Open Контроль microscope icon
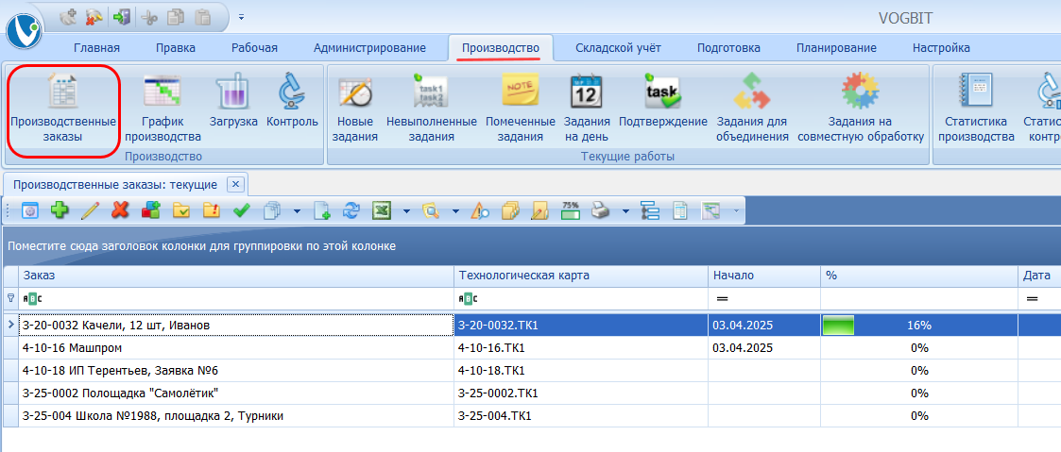Viewport: 1061px width, 452px height. point(292,101)
